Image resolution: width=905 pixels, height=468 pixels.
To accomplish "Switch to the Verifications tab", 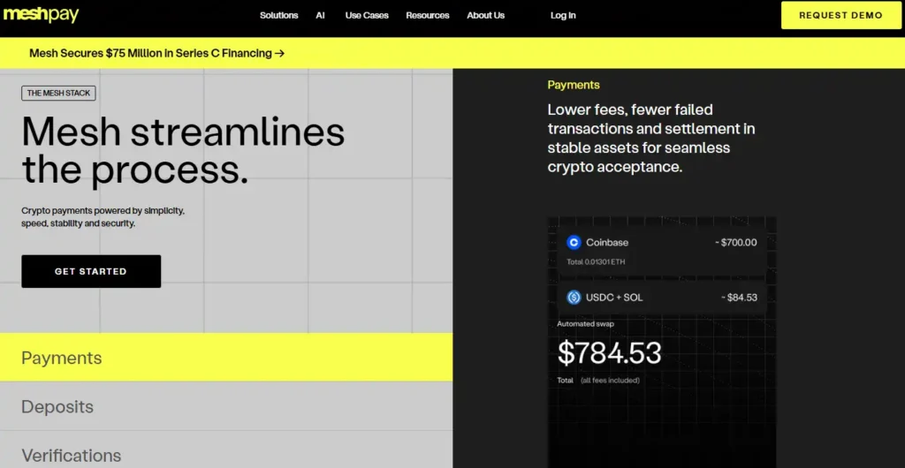I will pyautogui.click(x=71, y=455).
